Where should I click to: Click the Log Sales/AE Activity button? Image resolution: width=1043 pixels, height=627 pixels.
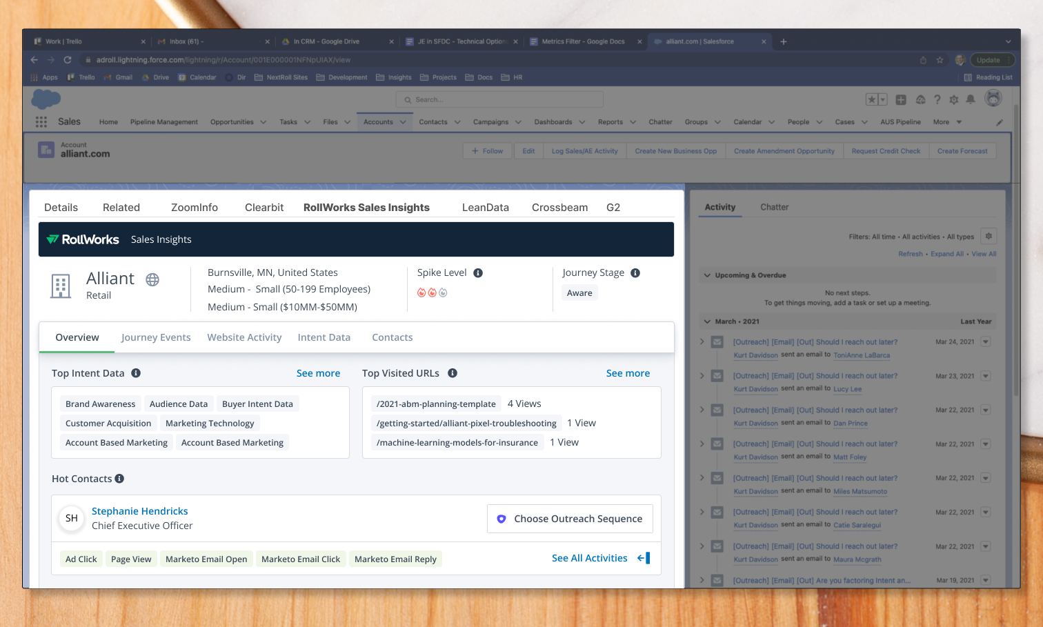coord(584,151)
